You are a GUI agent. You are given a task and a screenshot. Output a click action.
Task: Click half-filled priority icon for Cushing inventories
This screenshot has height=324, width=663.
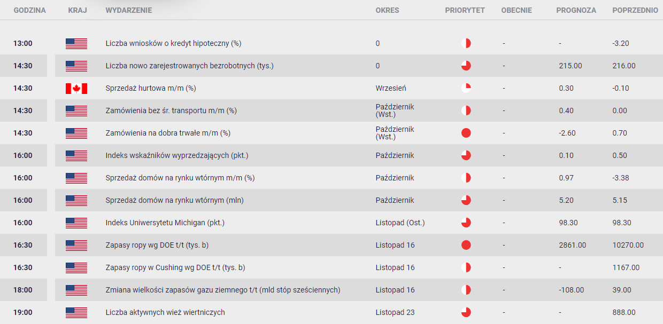[466, 267]
